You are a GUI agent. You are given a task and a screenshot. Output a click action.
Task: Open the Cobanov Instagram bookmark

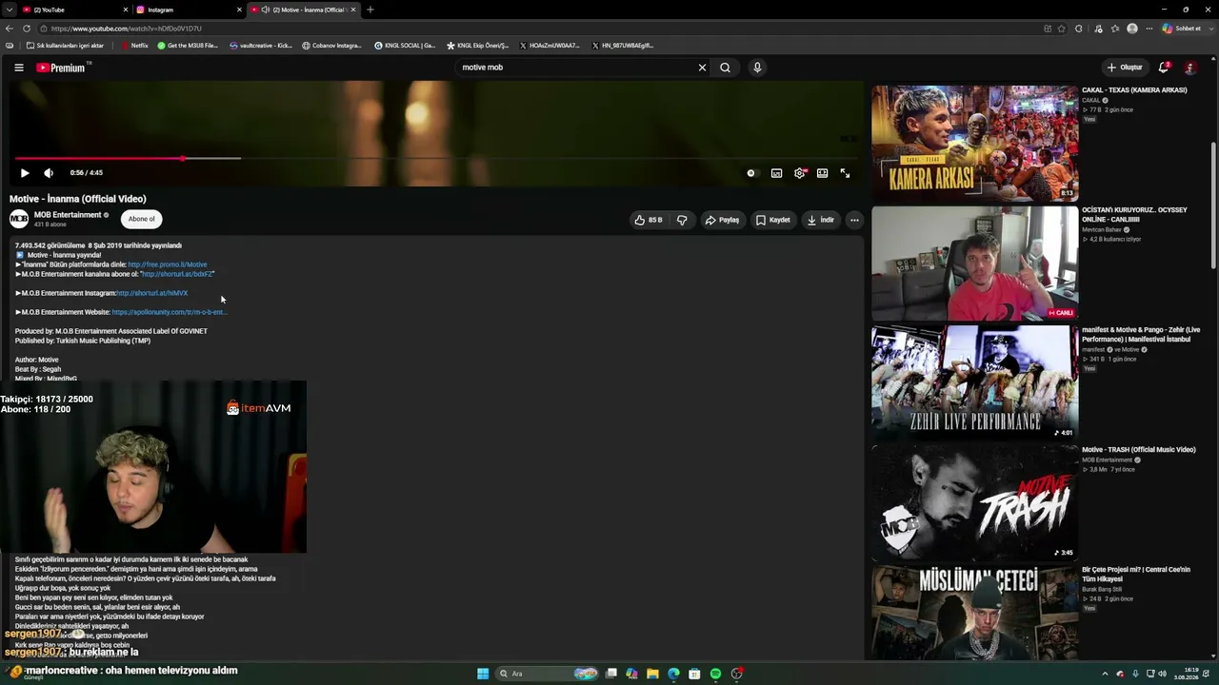click(332, 46)
